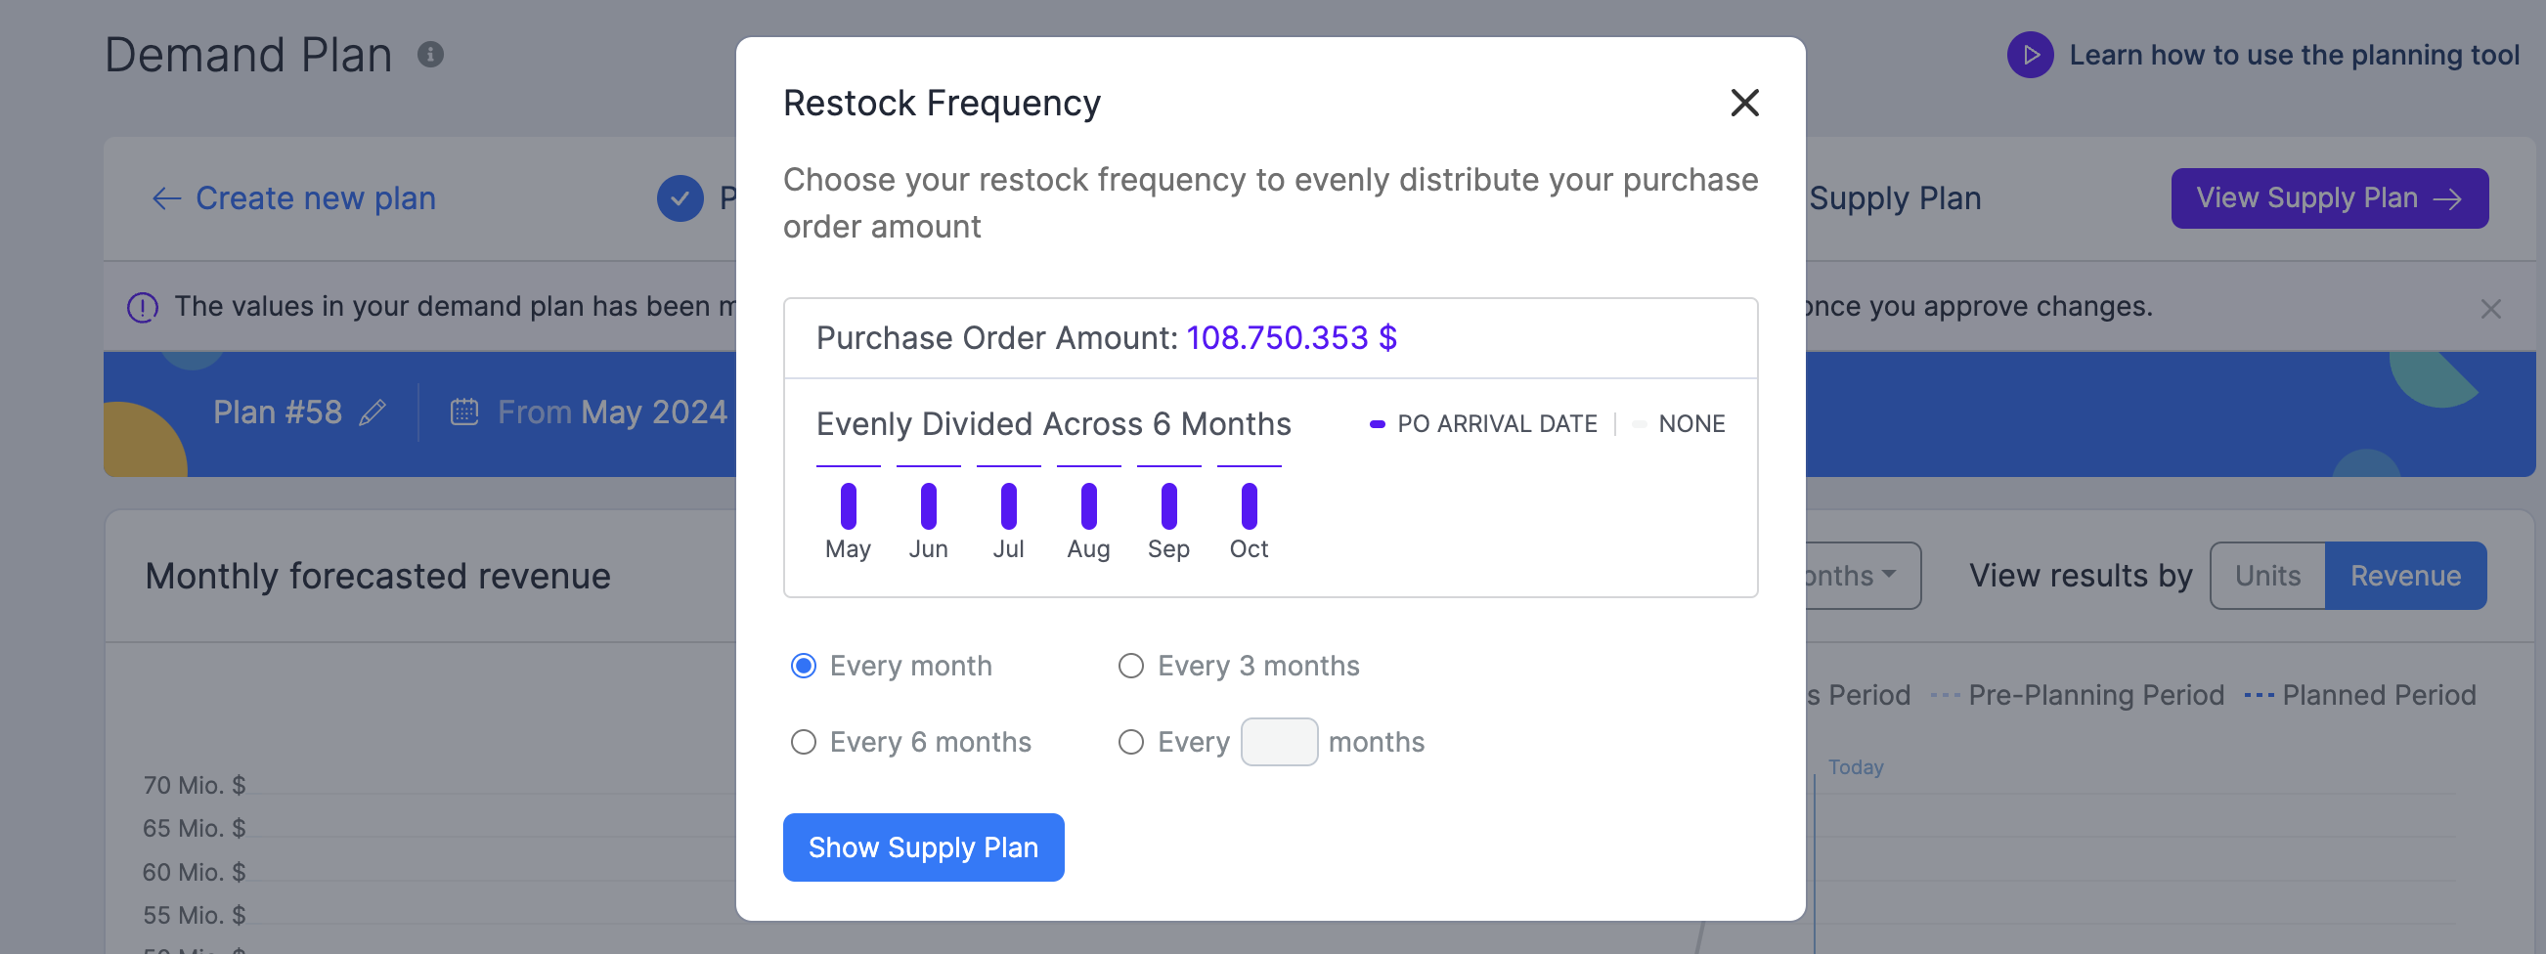2546x954 pixels.
Task: Play the planning tool tutorial video icon
Action: [x=2030, y=55]
